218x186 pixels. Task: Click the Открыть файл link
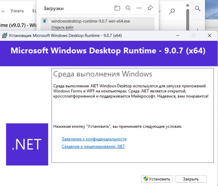(62, 27)
